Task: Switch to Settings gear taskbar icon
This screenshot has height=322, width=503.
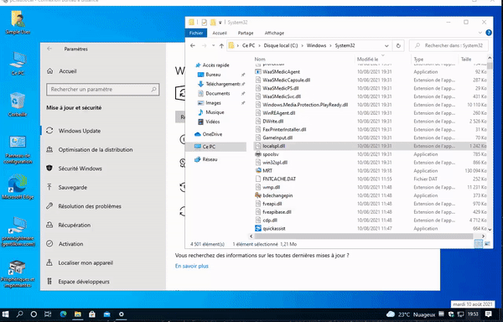Action: (x=122, y=314)
